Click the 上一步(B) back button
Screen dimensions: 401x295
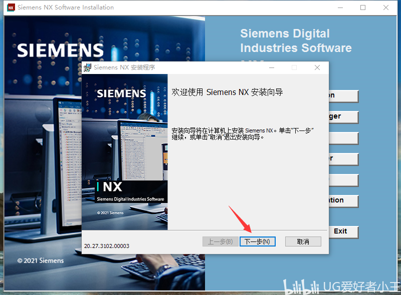(x=220, y=241)
